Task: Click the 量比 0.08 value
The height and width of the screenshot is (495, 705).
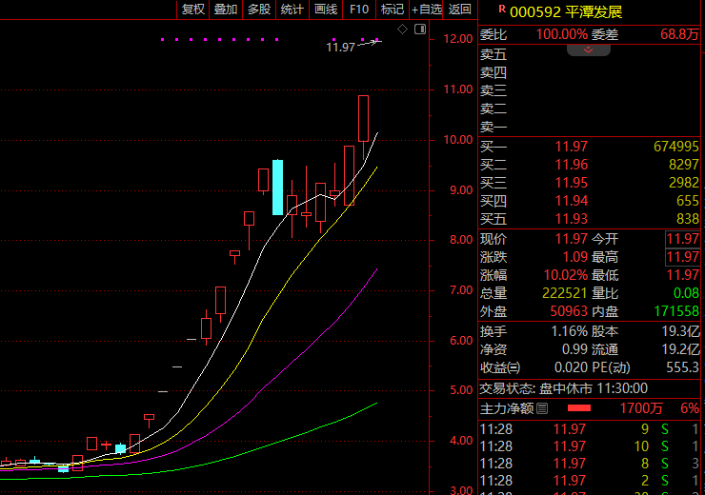Action: 686,293
